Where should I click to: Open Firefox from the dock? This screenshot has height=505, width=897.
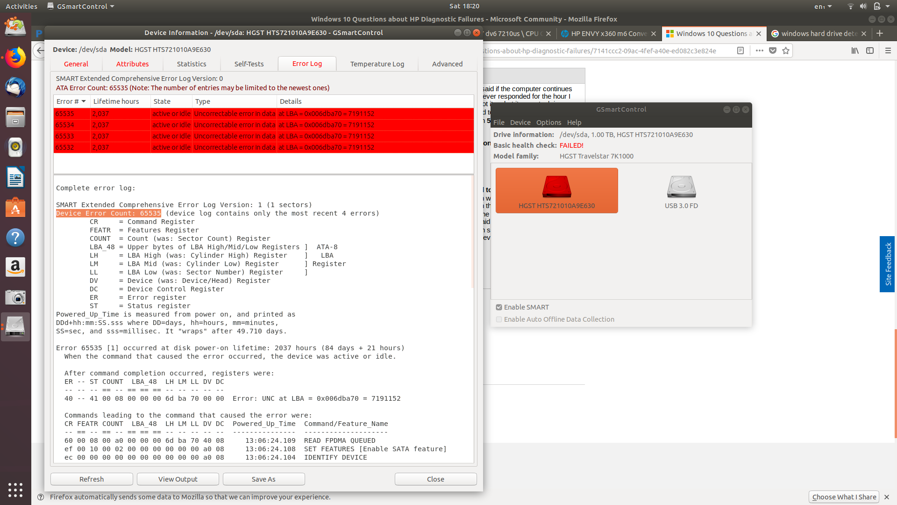click(15, 58)
